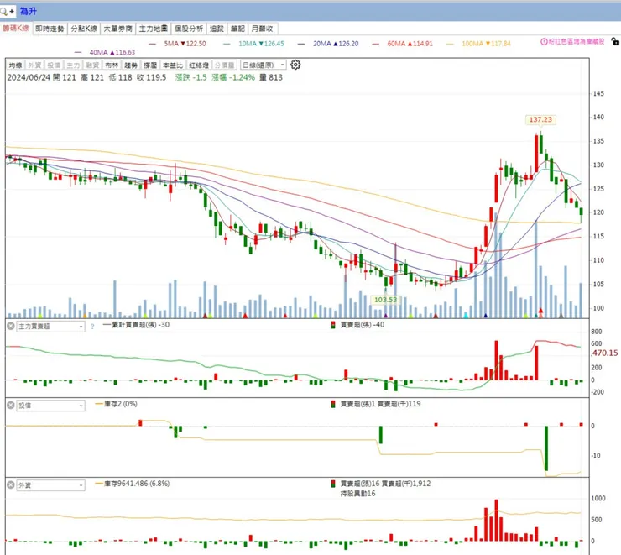Click the 470.15 value on the 主力 panel axis

(x=605, y=353)
